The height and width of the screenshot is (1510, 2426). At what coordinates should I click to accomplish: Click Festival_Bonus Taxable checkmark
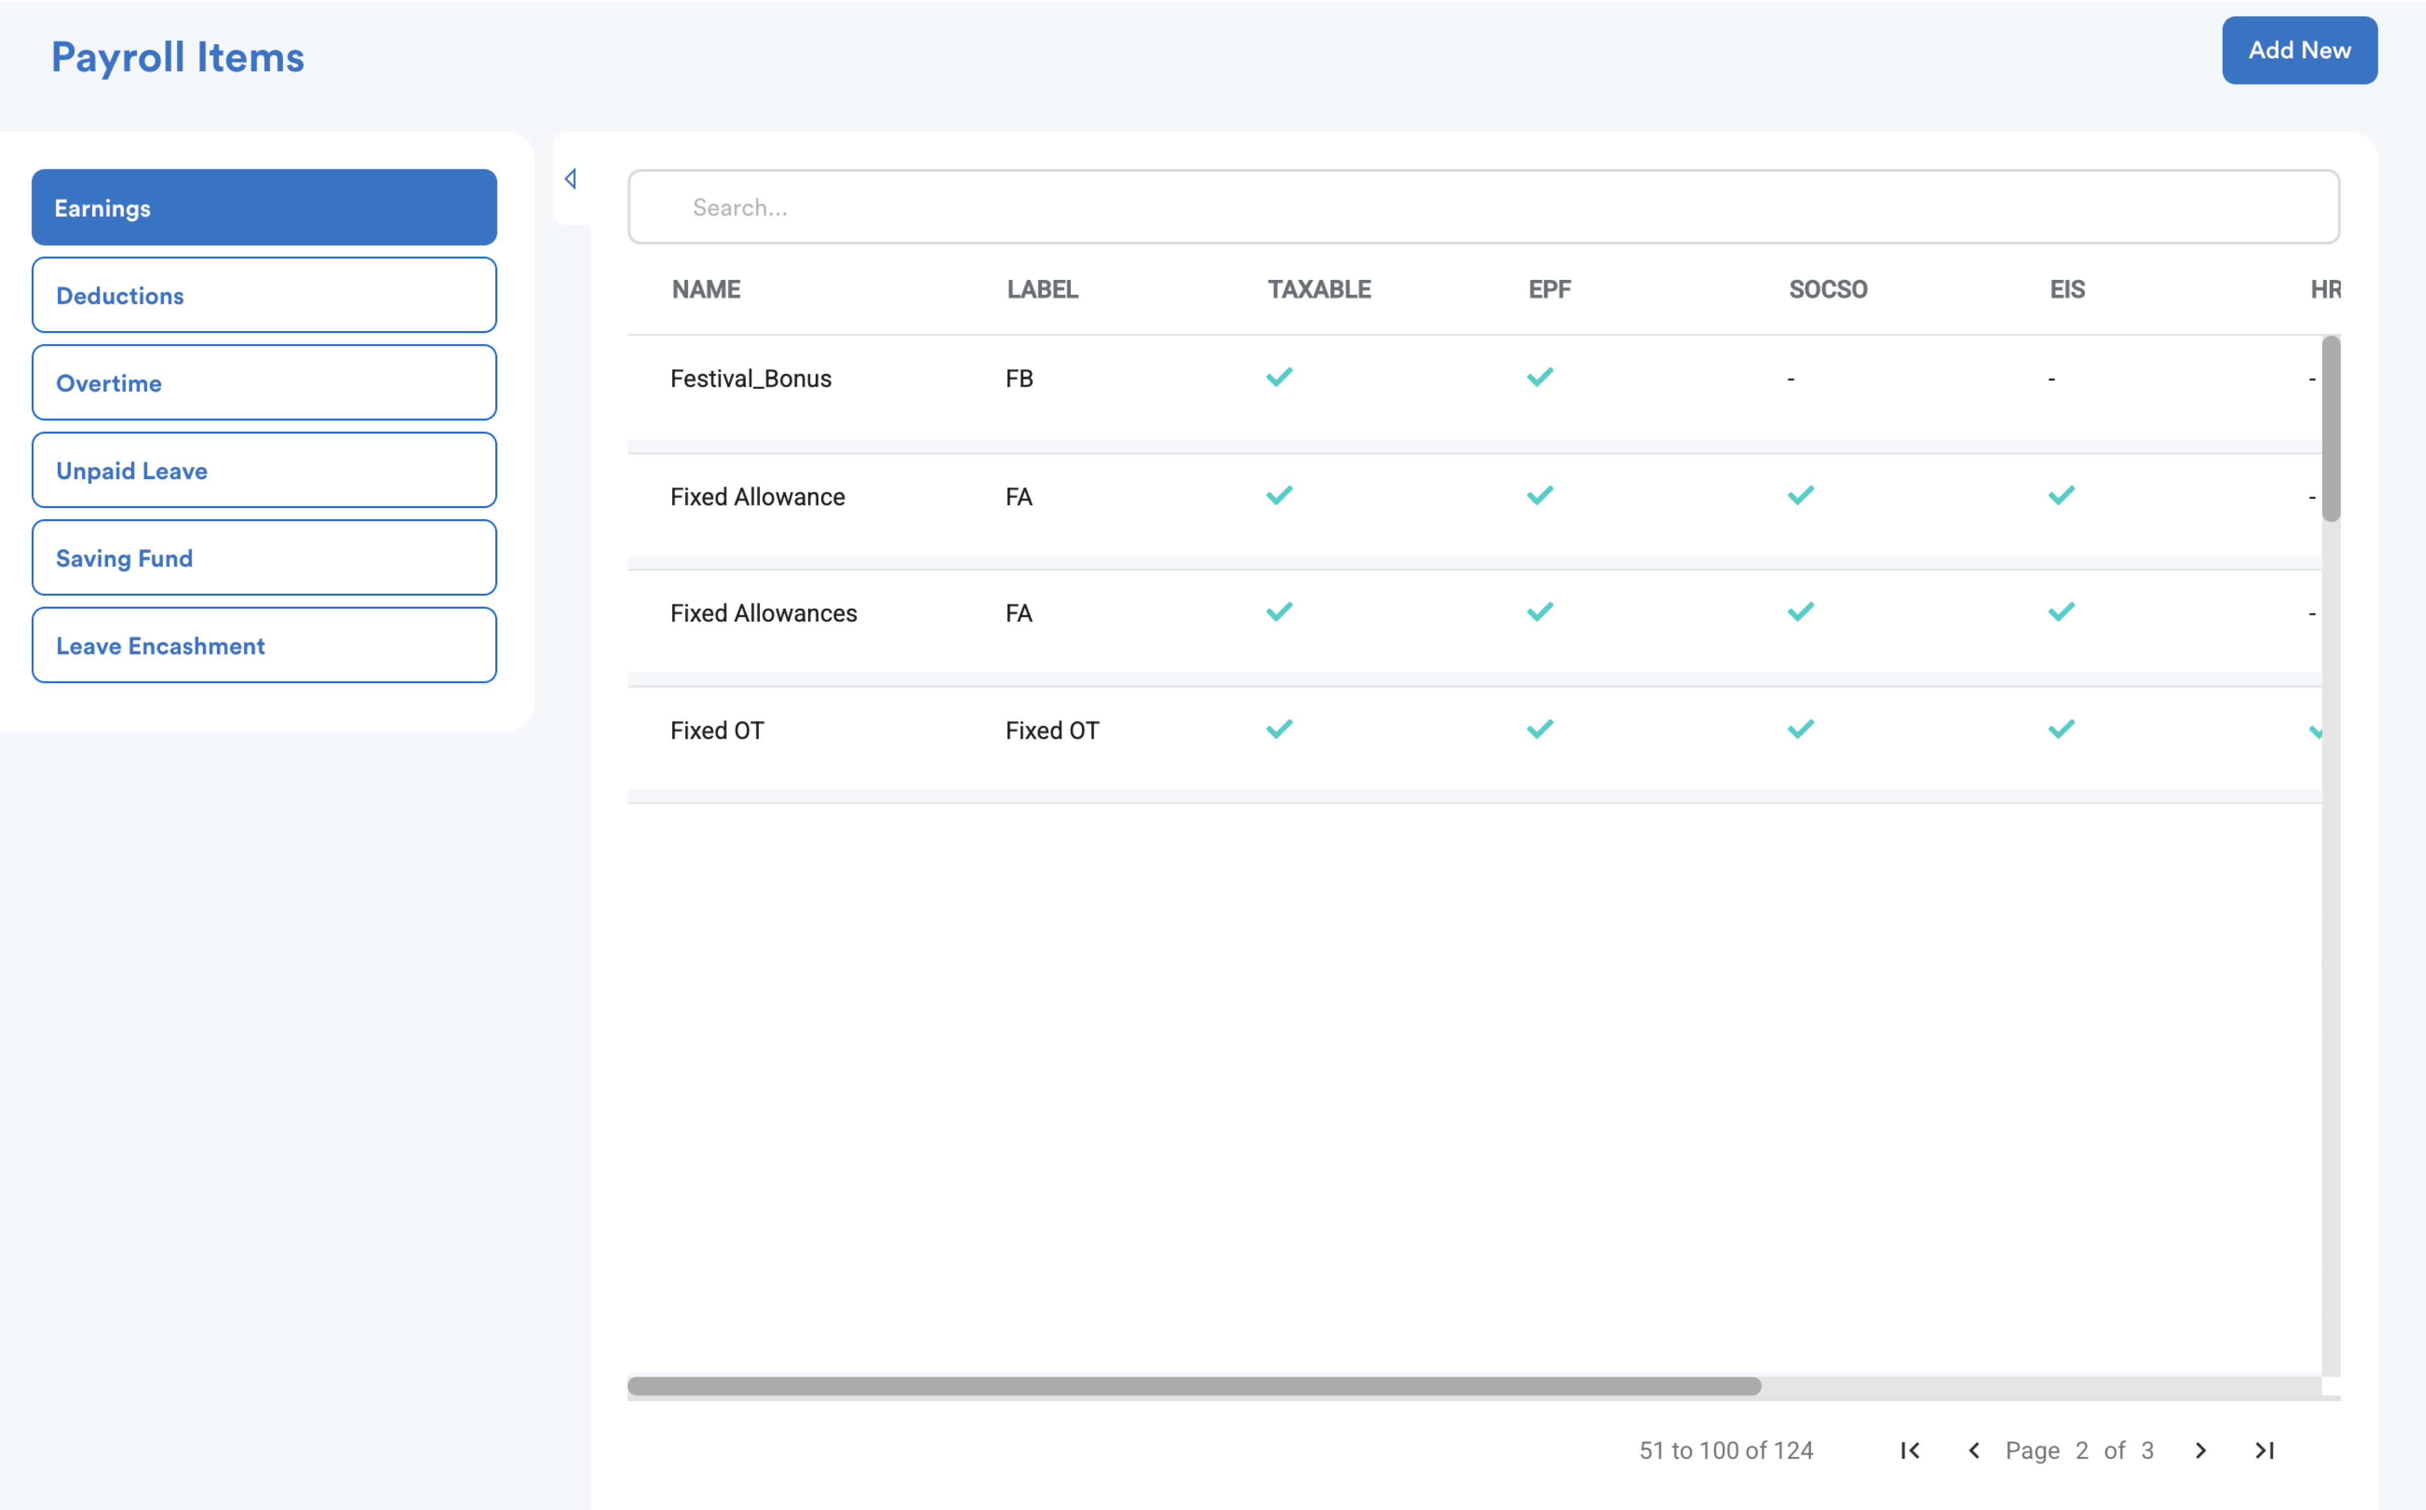tap(1279, 377)
